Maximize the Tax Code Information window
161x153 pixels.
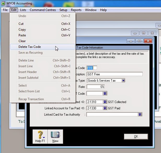139,41
